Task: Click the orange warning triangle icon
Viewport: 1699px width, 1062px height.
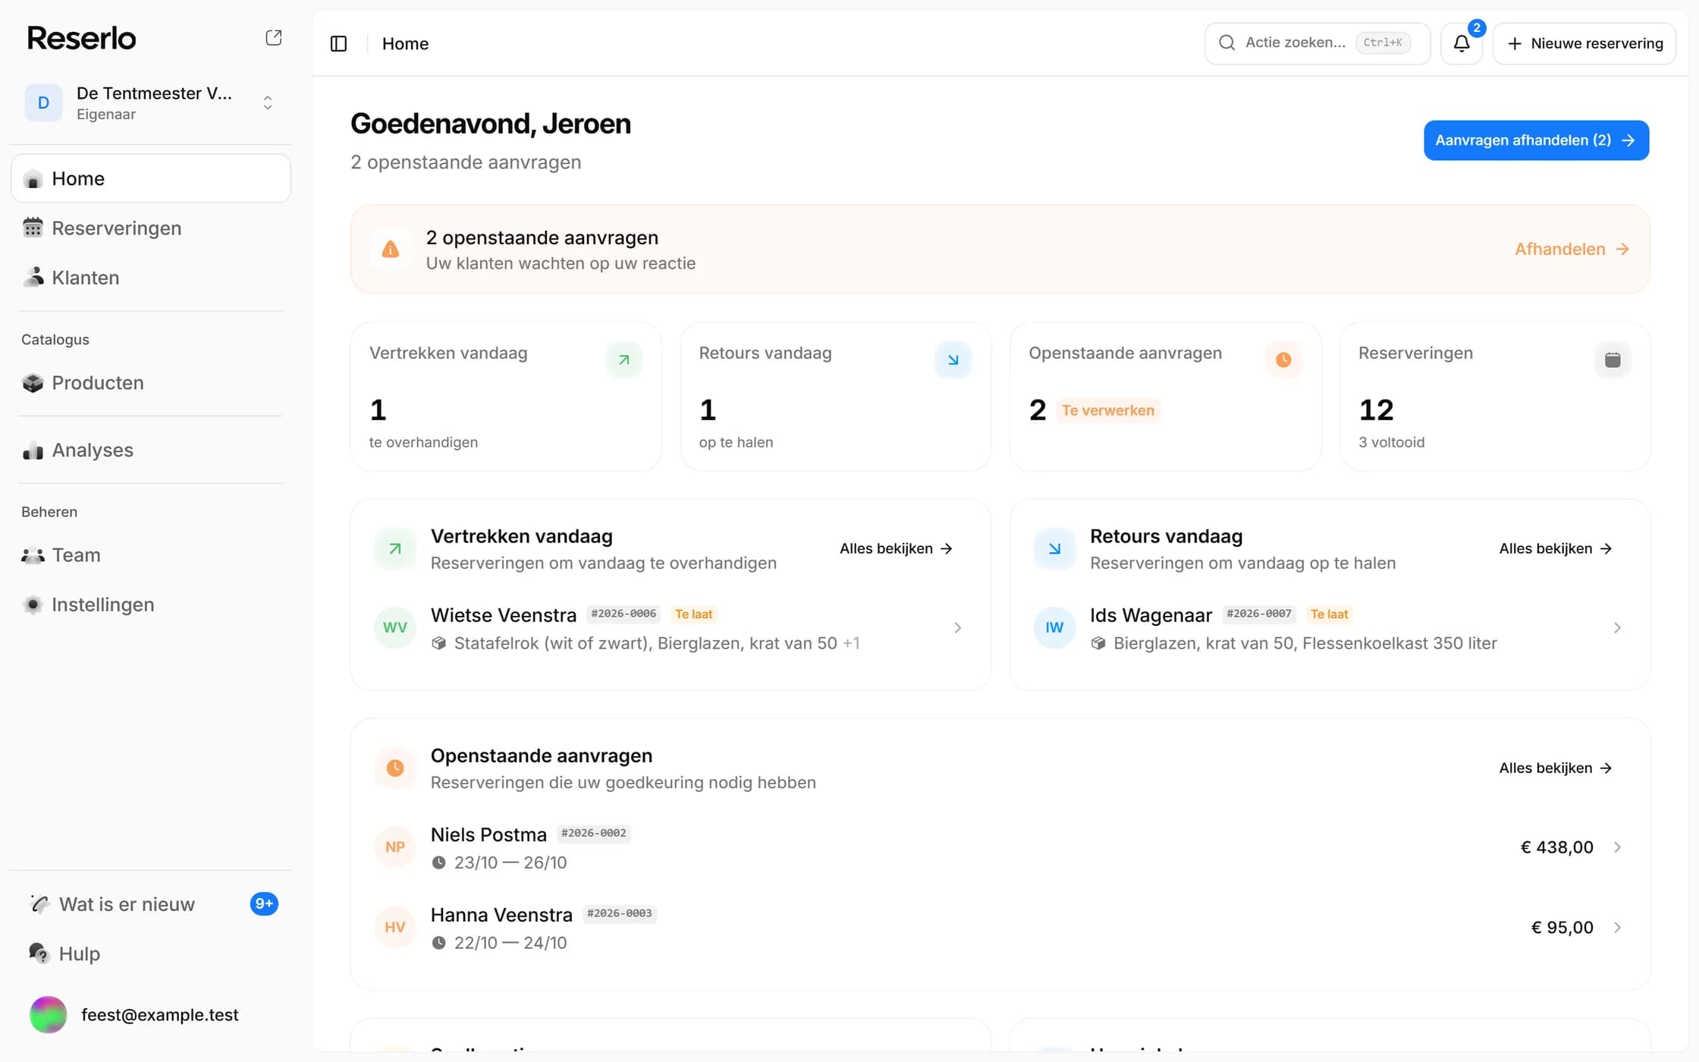Action: 391,249
